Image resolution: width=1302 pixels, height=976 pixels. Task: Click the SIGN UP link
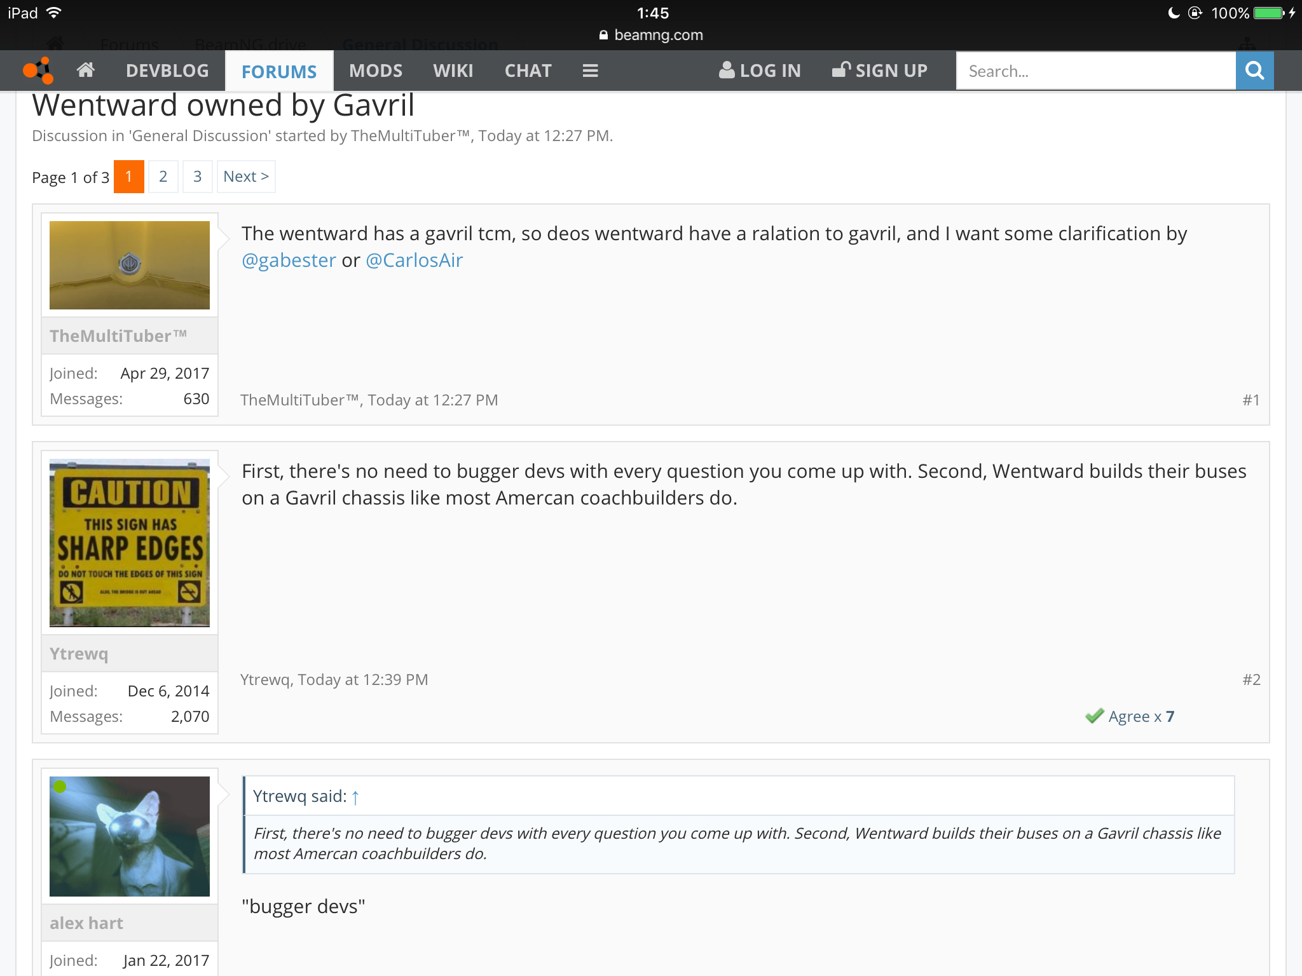(x=880, y=71)
